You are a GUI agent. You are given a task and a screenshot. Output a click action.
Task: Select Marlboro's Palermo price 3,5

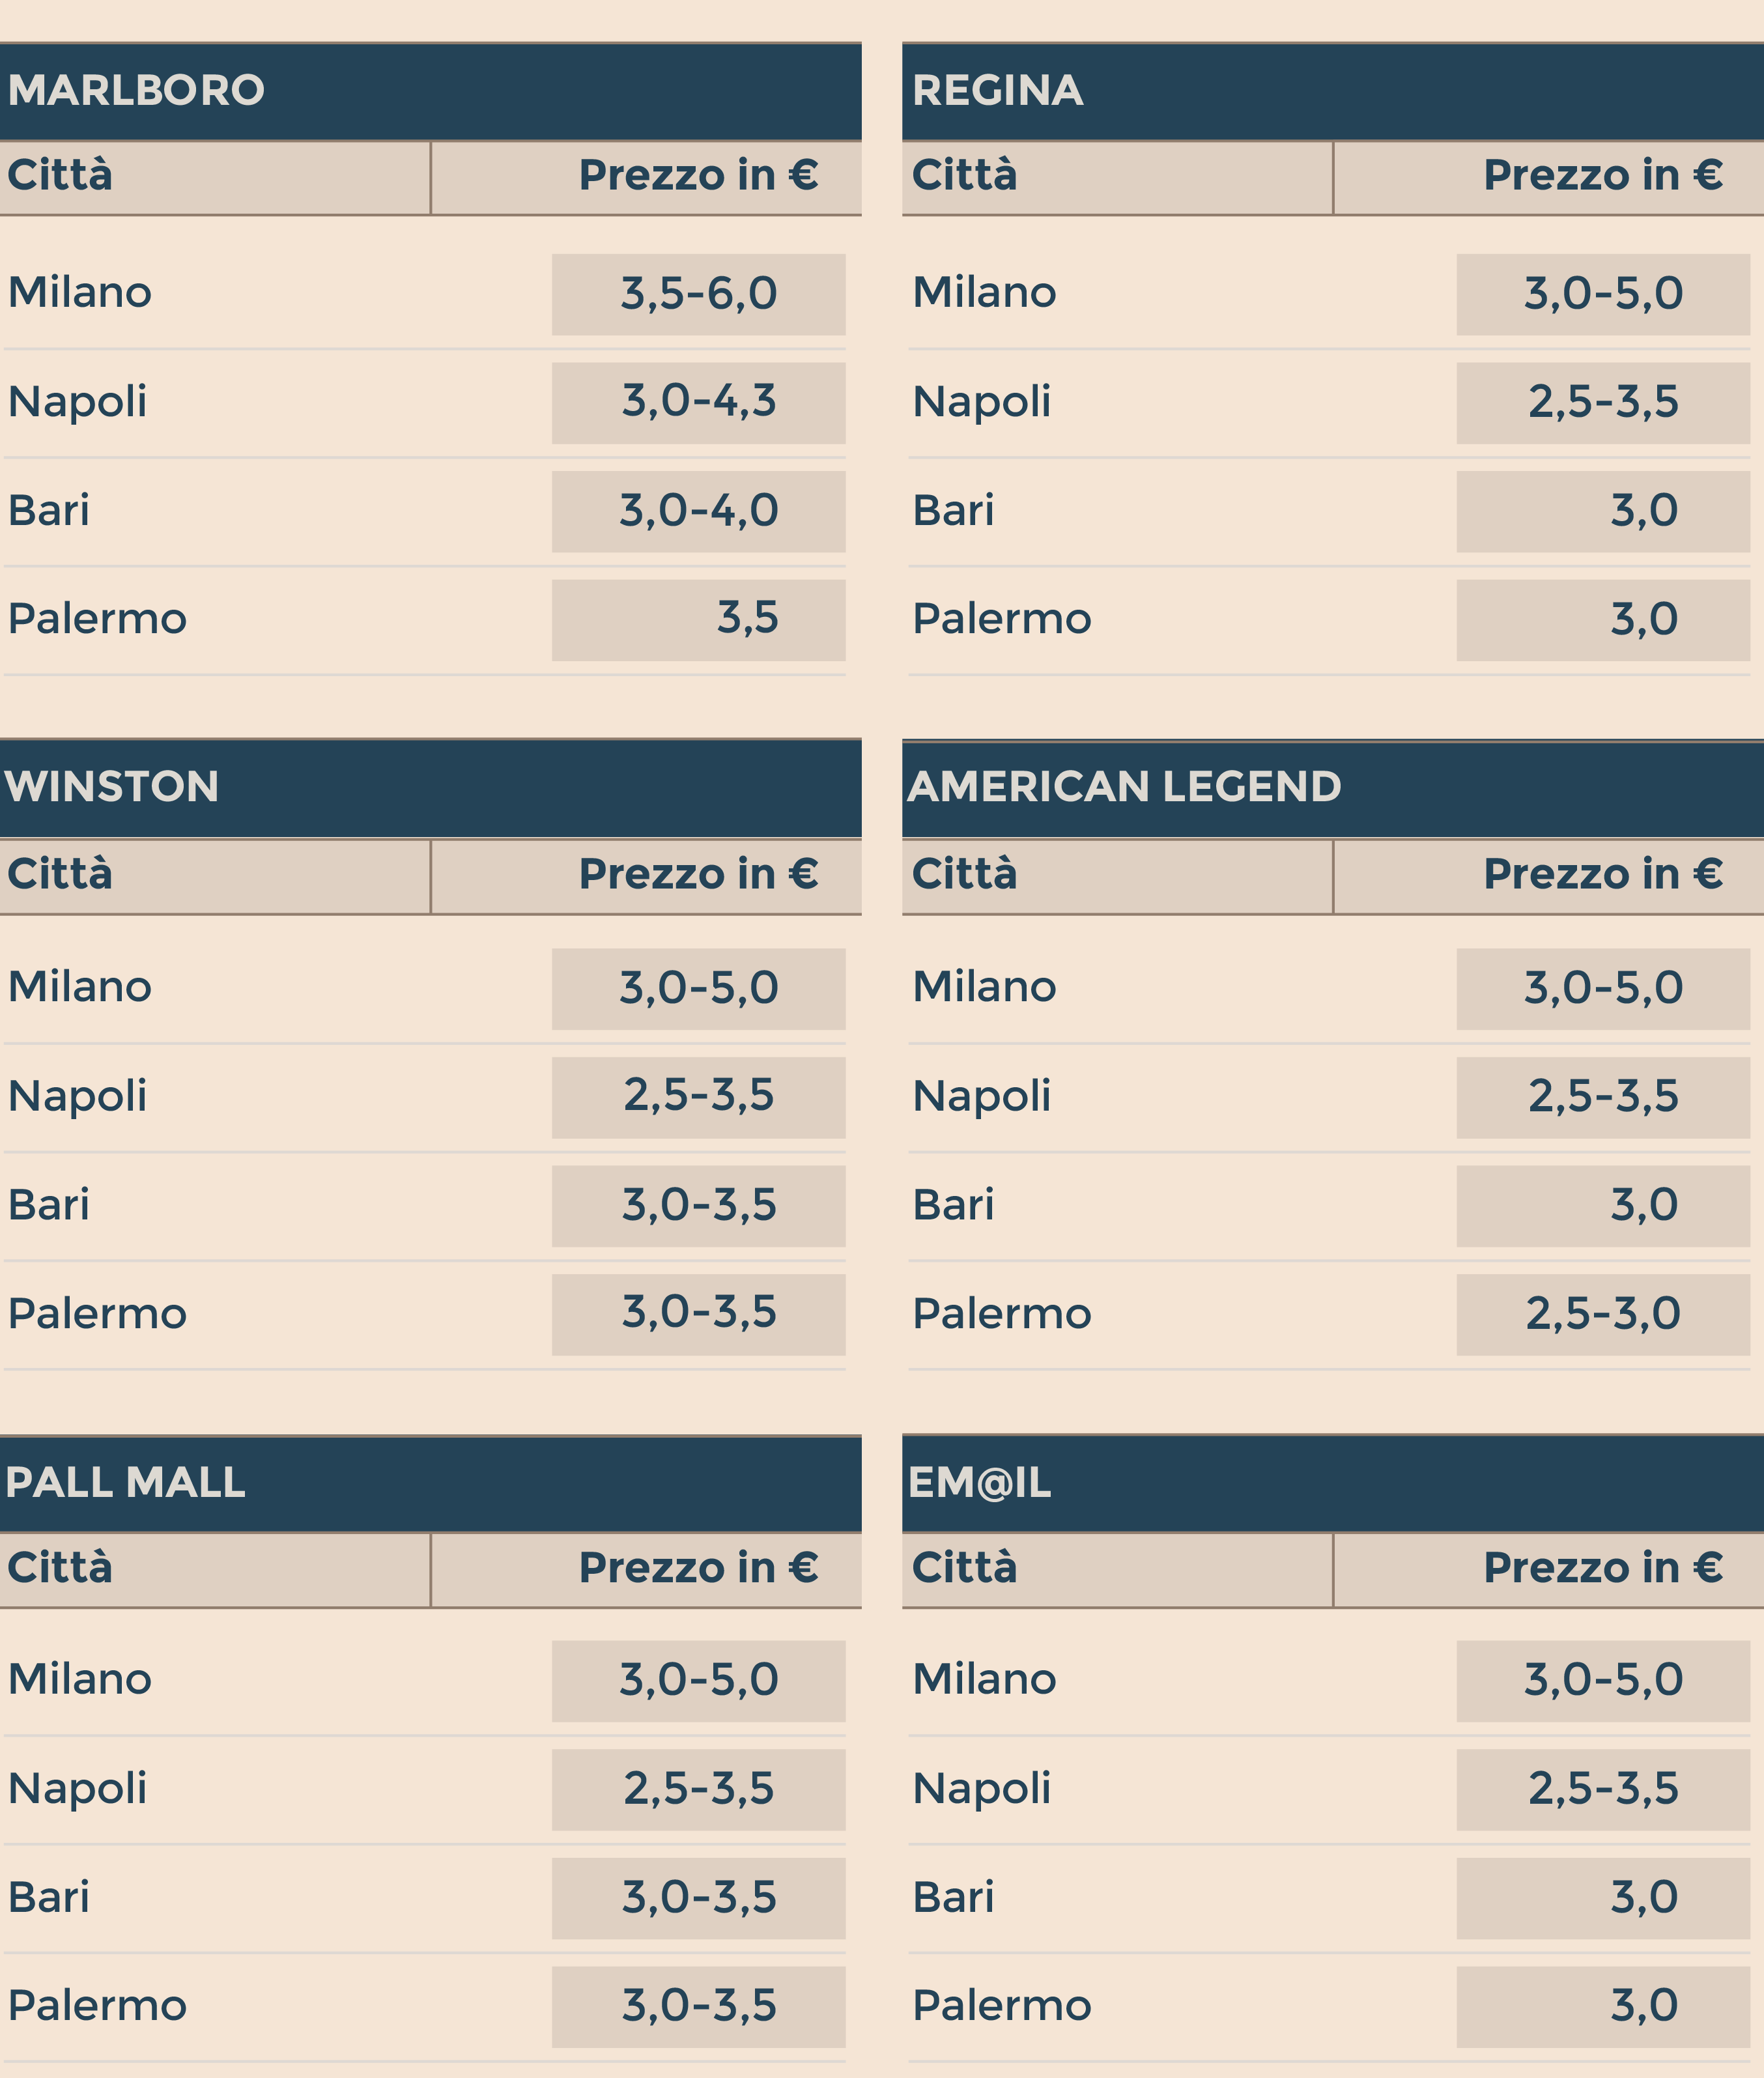(x=746, y=619)
